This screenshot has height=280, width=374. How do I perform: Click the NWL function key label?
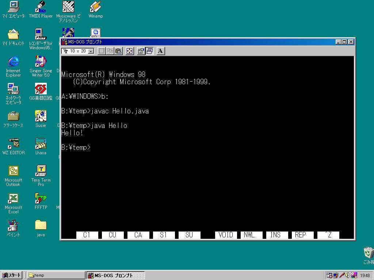coord(251,235)
